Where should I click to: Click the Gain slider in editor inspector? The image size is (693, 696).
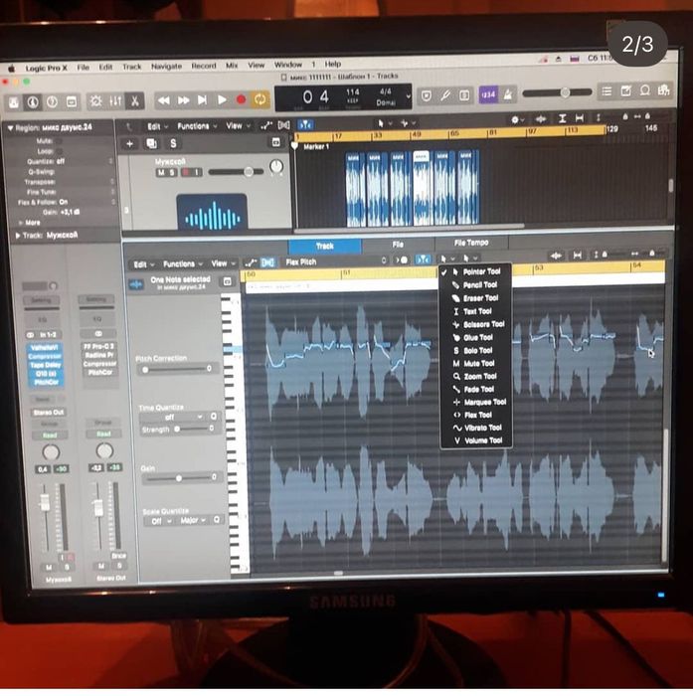[x=178, y=478]
